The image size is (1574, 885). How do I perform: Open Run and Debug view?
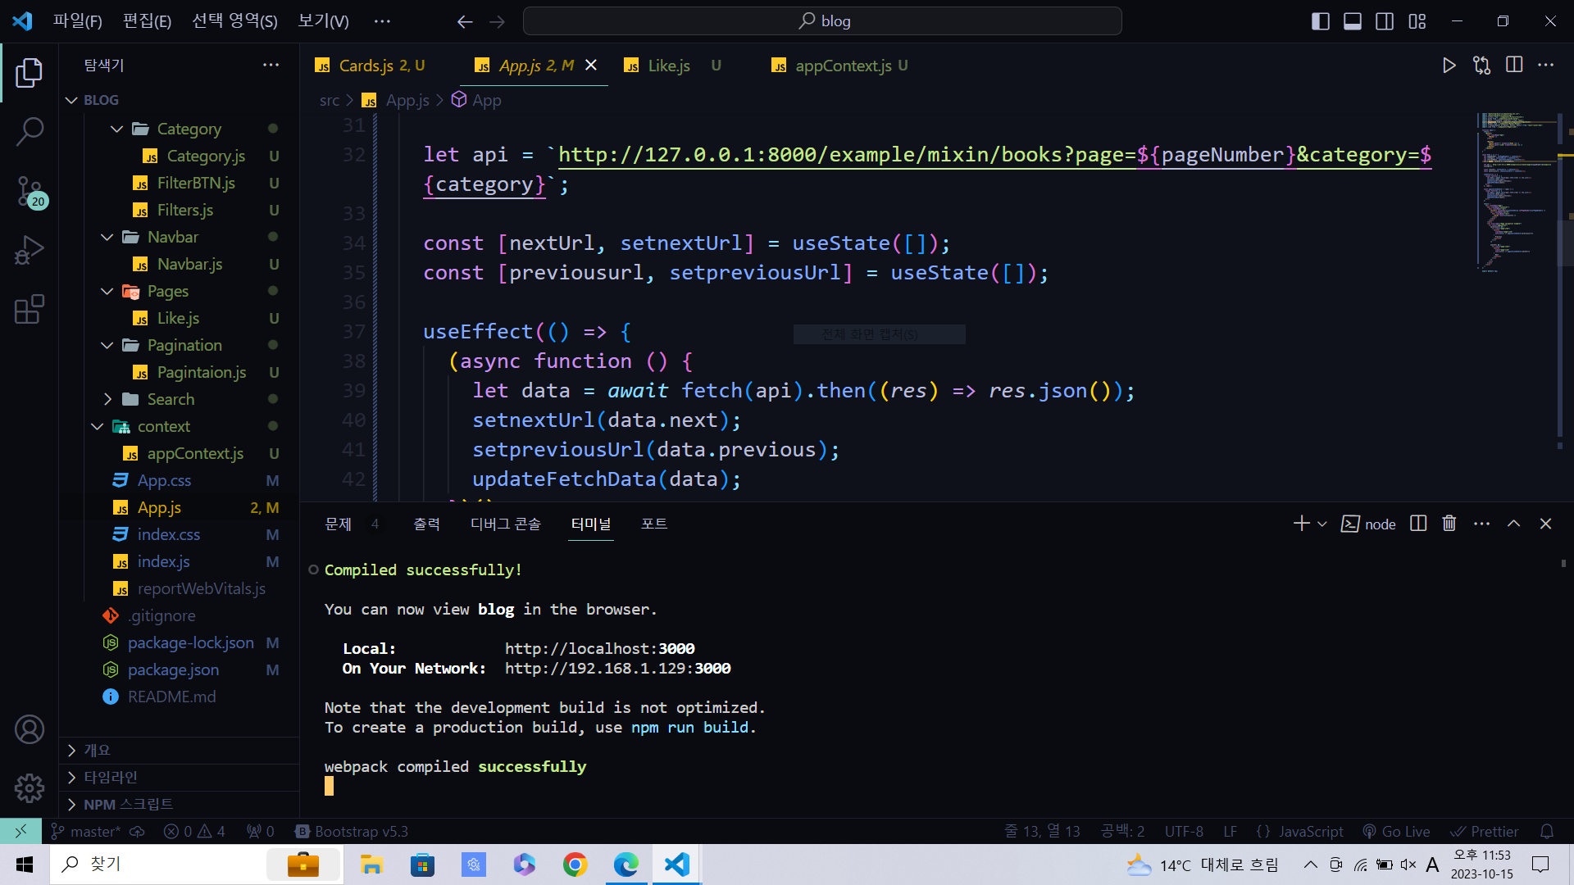coord(30,250)
